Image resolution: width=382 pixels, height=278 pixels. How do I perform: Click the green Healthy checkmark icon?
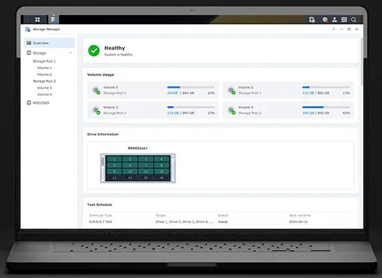click(94, 51)
